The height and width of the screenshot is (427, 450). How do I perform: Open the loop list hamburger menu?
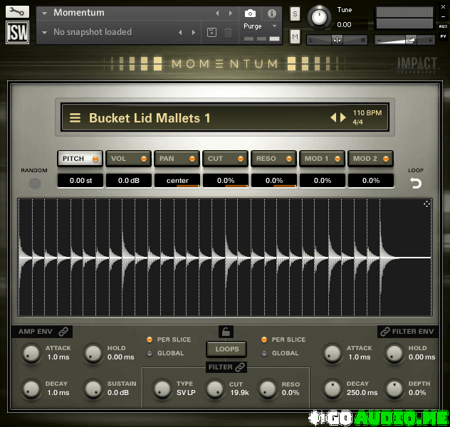[x=75, y=118]
